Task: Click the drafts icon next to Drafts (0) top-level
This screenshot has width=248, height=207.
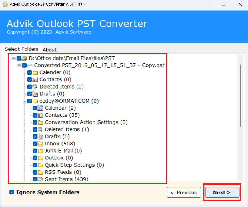Action: [x=35, y=94]
